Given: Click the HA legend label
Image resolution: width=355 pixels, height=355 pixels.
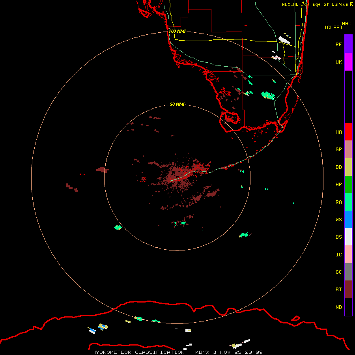Looking at the screenshot, I should 338,132.
